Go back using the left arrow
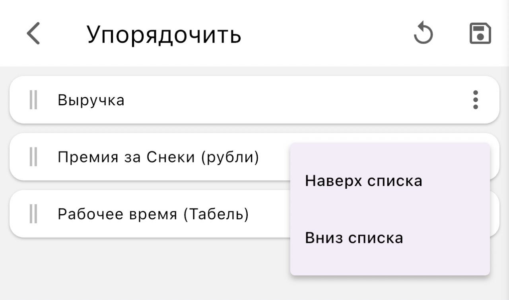This screenshot has width=509, height=300. tap(33, 33)
